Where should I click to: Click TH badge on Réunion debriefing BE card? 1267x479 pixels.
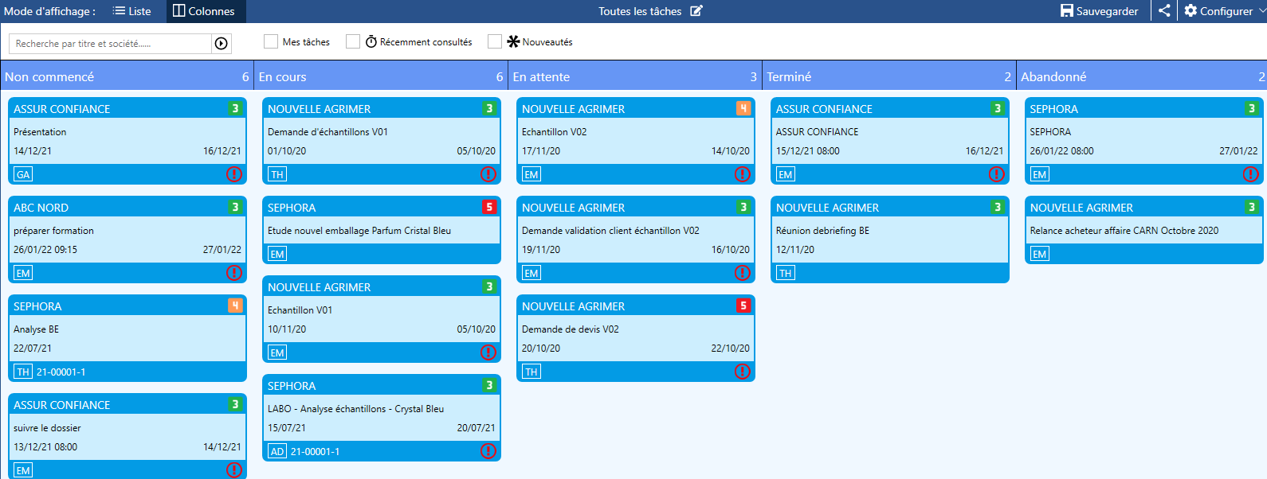(786, 273)
